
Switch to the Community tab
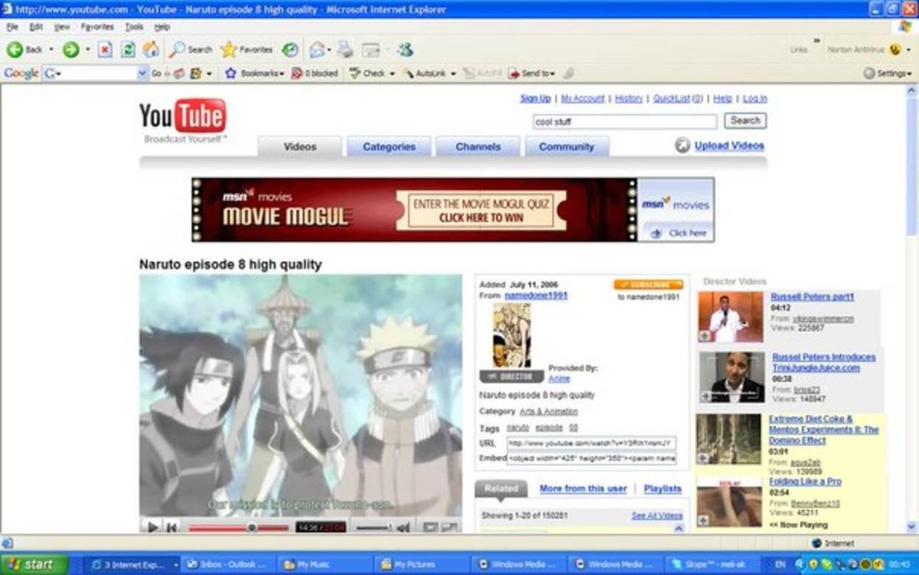tap(567, 146)
